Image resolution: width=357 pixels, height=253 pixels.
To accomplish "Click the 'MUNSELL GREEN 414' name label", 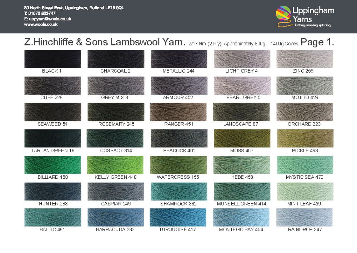I will click(242, 204).
